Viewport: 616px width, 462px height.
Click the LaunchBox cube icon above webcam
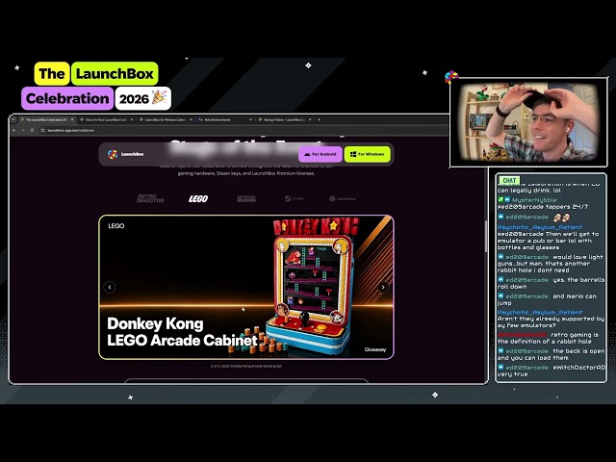[451, 77]
